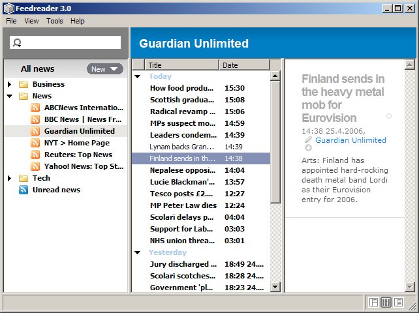This screenshot has height=313, width=419.
Task: Click the NYT Home Page RSS icon
Action: click(x=35, y=143)
